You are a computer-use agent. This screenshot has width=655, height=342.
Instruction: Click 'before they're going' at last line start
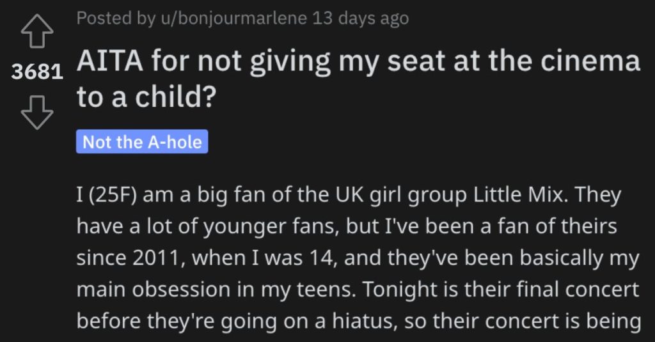pyautogui.click(x=177, y=322)
